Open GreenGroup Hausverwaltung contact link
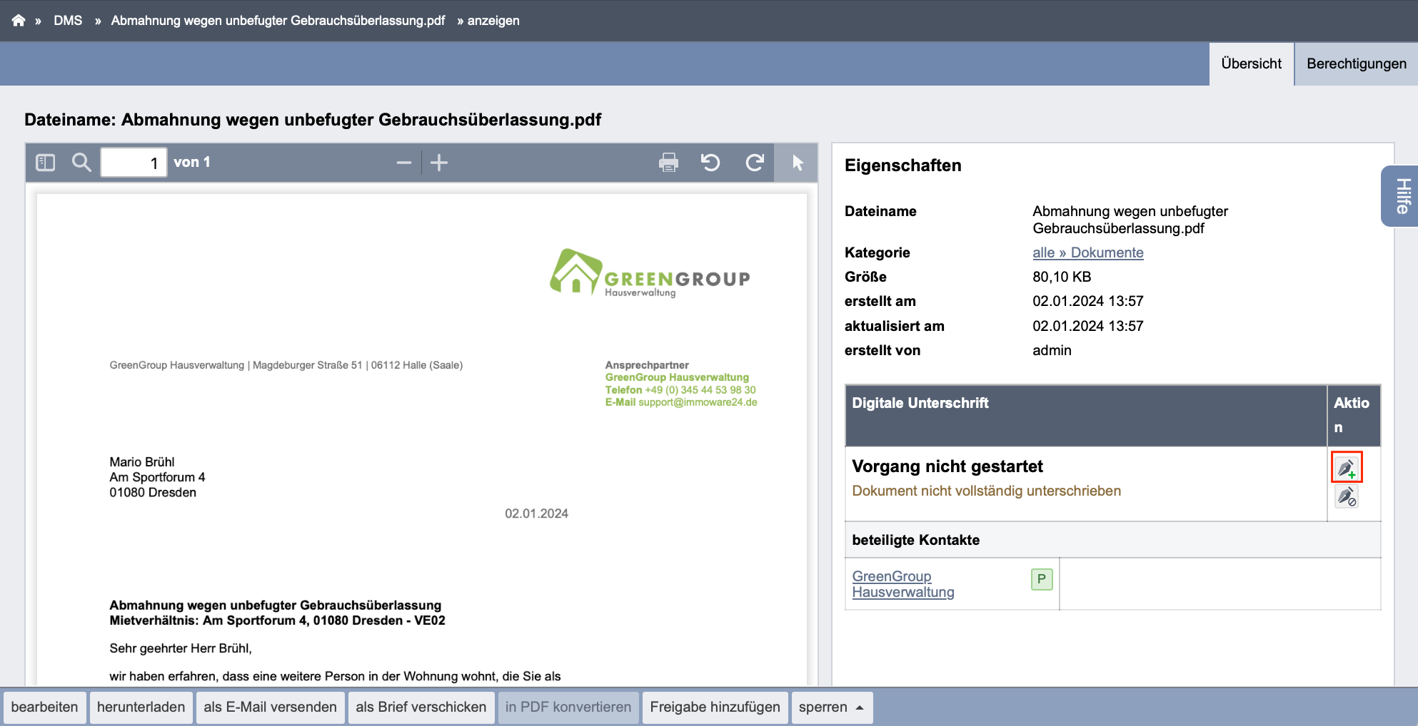 tap(902, 584)
